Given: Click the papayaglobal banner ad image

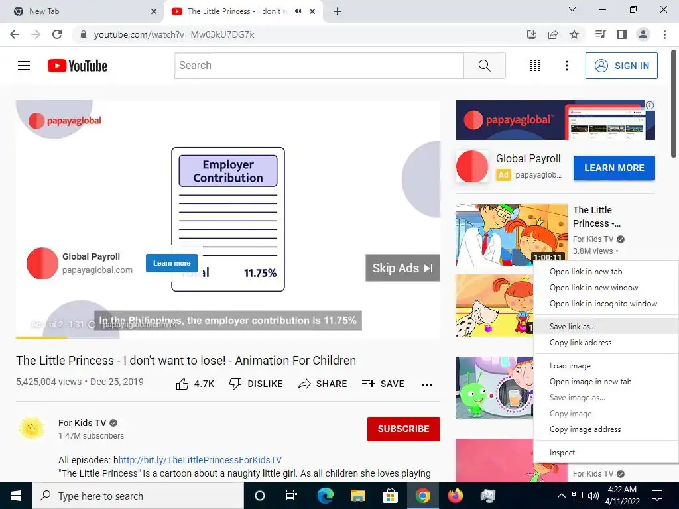Looking at the screenshot, I should [x=555, y=120].
